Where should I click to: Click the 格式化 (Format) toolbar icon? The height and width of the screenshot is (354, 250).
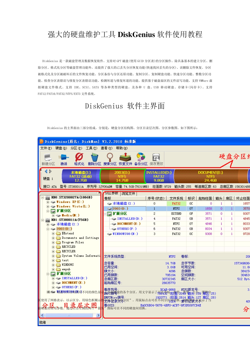pyautogui.click(x=79, y=157)
